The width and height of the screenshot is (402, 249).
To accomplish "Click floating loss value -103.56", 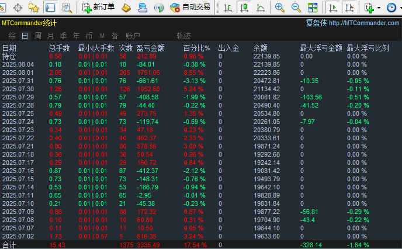I will pyautogui.click(x=311, y=97).
